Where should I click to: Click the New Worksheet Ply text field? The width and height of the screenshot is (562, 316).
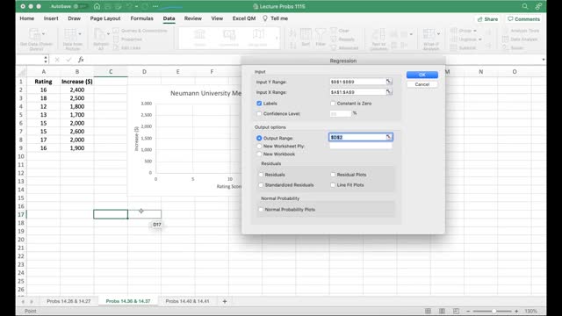(361, 147)
